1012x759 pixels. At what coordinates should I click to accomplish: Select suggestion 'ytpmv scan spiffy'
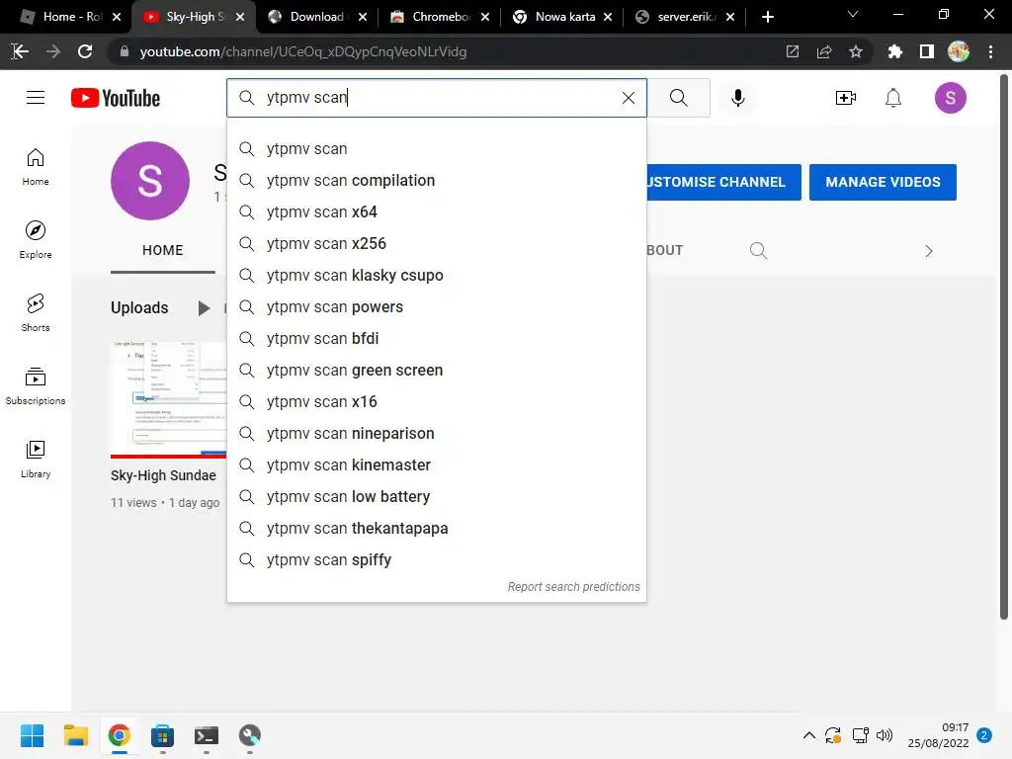pos(437,560)
